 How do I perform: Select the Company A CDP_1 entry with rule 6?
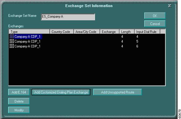point(27,46)
